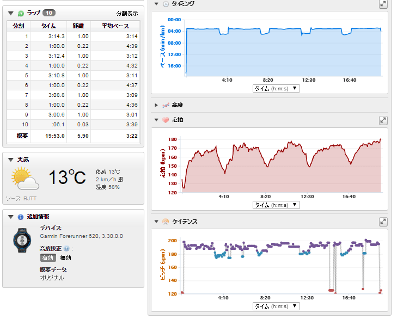397x319 pixels.
Task: Collapse the 追加情報 panel
Action: tap(11, 217)
